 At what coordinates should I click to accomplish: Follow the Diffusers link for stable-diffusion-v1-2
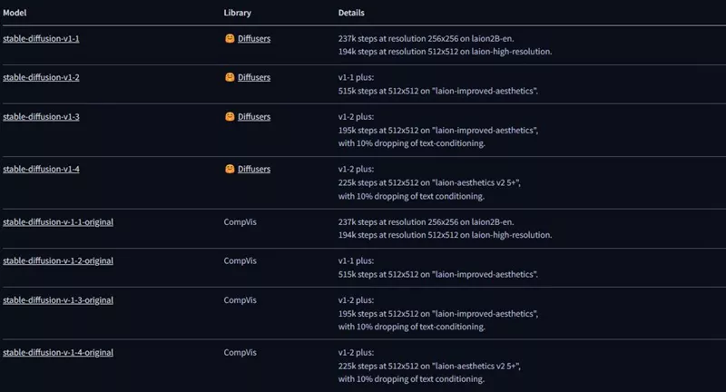tap(254, 77)
